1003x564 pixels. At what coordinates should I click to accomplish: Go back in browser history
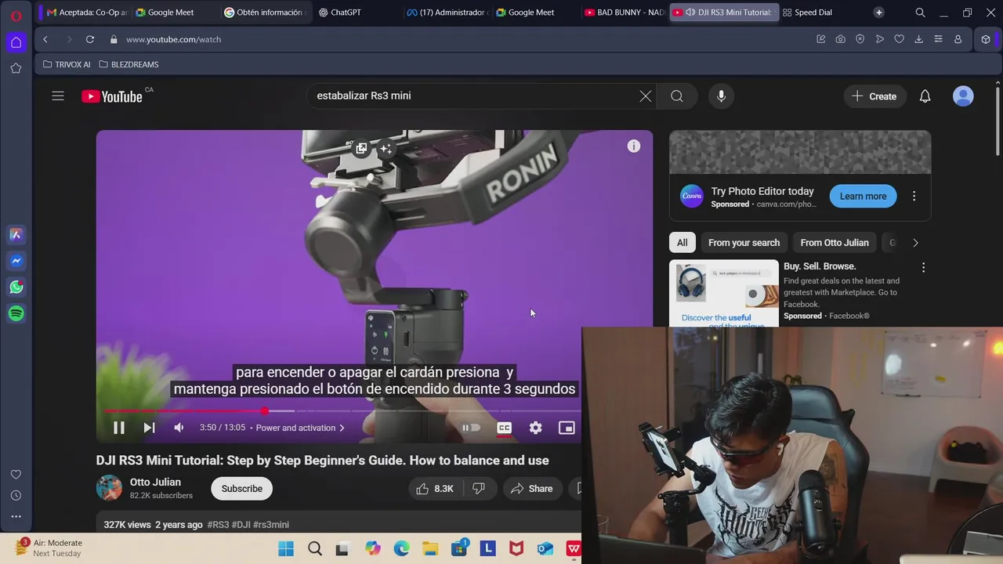coord(45,39)
